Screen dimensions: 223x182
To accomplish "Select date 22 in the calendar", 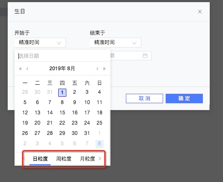I will click(62, 123).
